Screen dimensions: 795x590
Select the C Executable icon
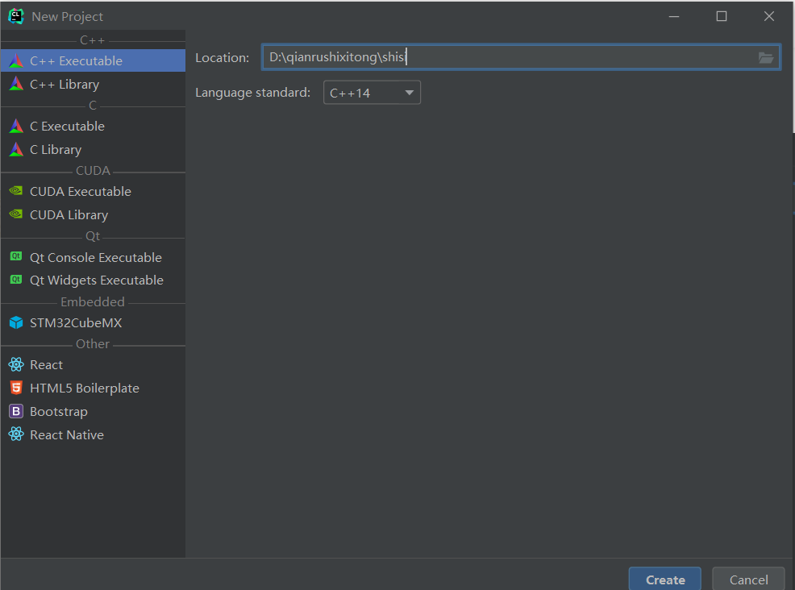[16, 127]
